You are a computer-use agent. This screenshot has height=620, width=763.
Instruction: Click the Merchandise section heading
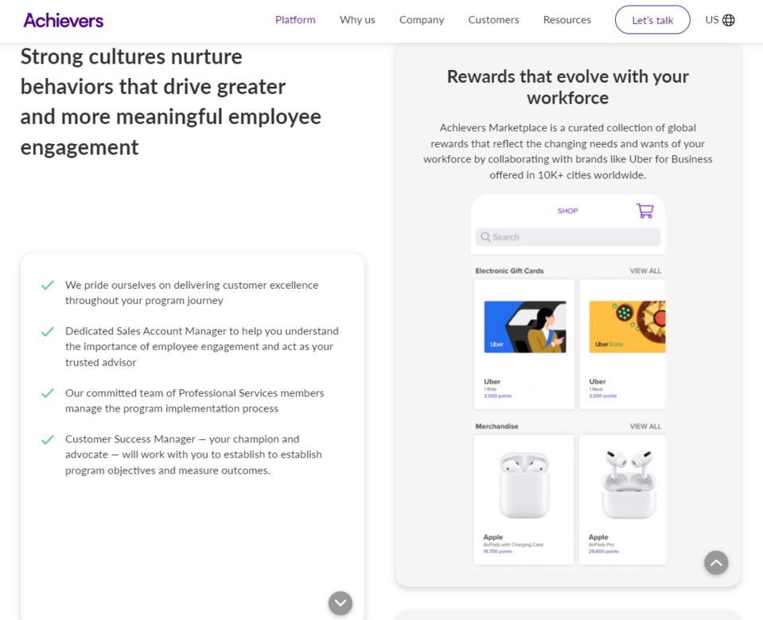click(496, 427)
